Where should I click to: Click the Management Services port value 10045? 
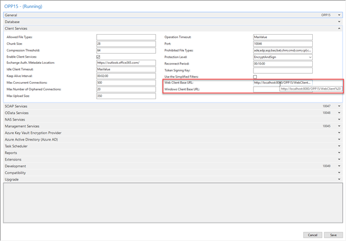click(327, 126)
